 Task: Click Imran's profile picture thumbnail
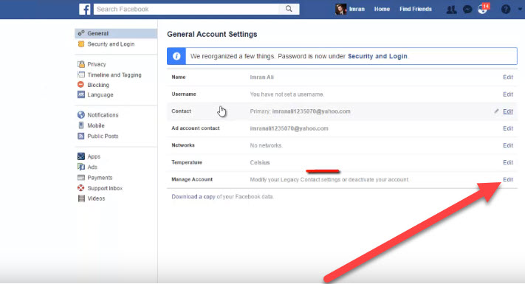[x=340, y=9]
